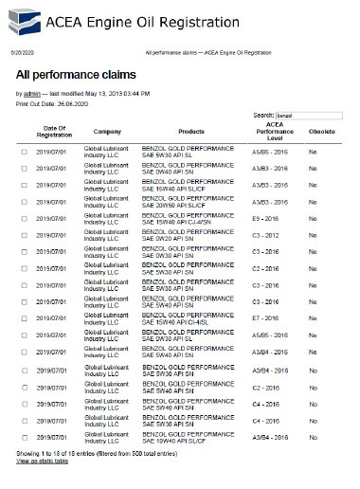Select the E7 - 2016 row checkbox
The height and width of the screenshot is (489, 360).
tap(25, 318)
